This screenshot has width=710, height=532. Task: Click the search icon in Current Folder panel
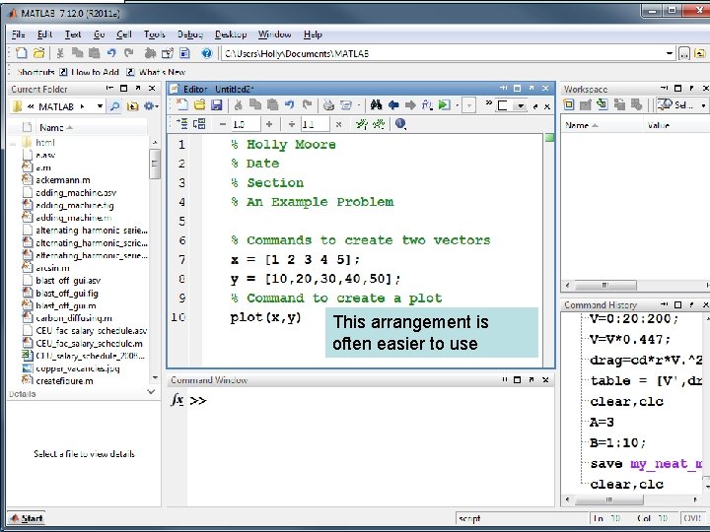[115, 106]
